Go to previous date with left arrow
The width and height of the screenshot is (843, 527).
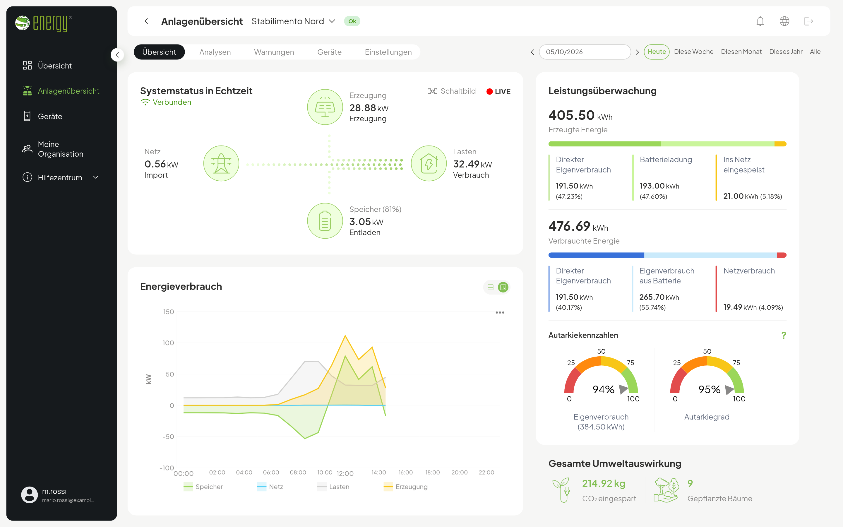[532, 52]
